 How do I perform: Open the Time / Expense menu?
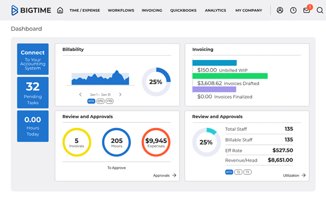coord(84,11)
